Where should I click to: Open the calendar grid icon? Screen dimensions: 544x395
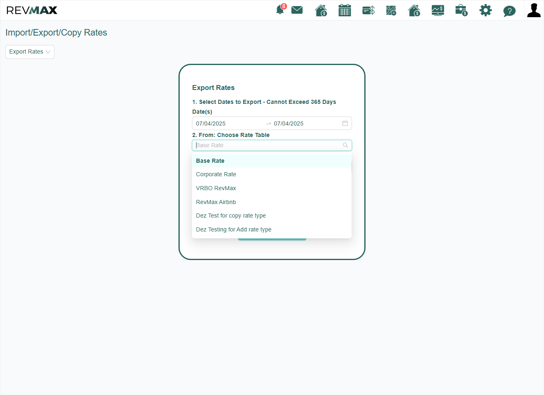345,10
